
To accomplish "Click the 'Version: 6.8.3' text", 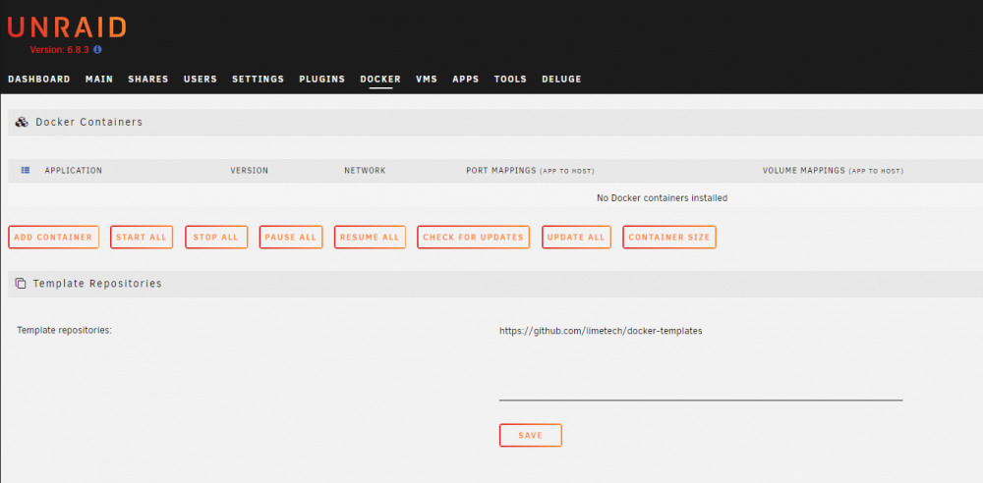I will 60,49.
